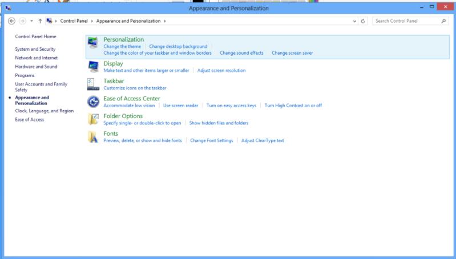This screenshot has width=456, height=259.
Task: Click the Fonts folder icon
Action: (x=93, y=136)
